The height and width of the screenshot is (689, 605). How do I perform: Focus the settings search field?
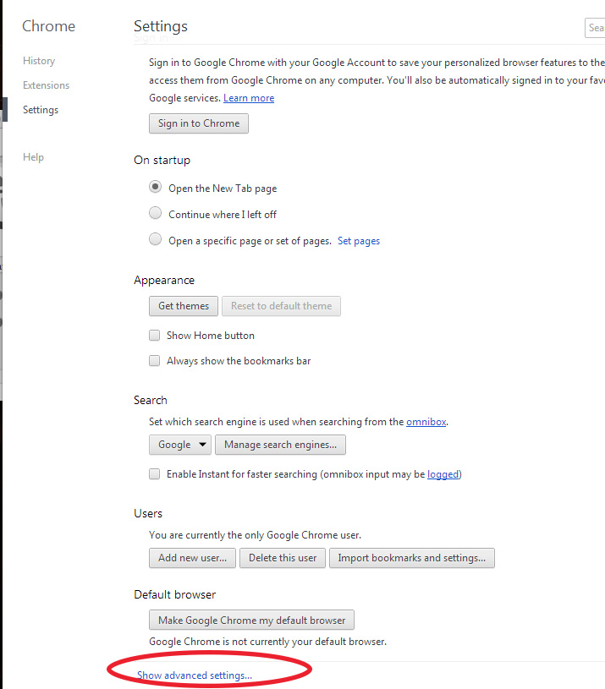[x=595, y=28]
